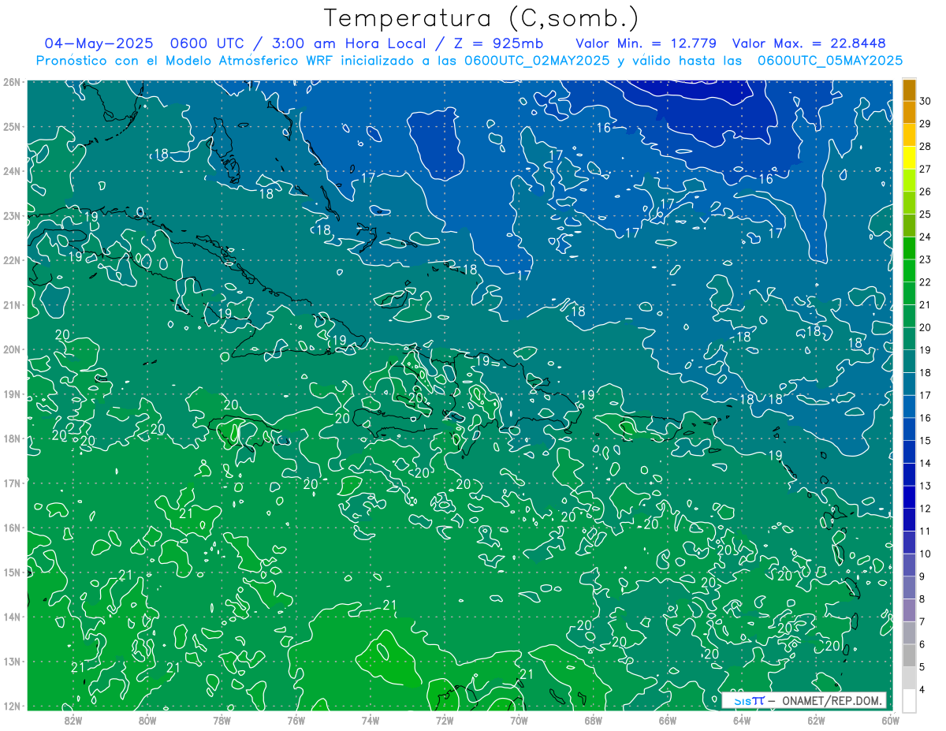Screen dimensions: 946x731
Task: Click the 72W longitude axis label
Action: click(x=445, y=720)
